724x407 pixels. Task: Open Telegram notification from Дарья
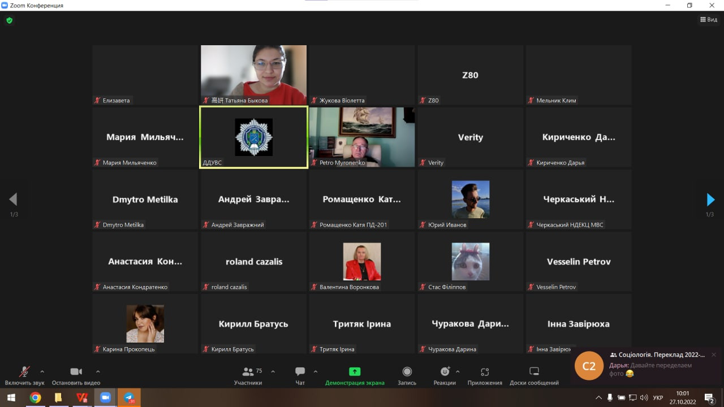646,365
